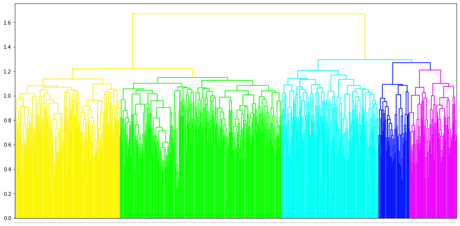Click the 1.2 y-axis tick label
Image resolution: width=460 pixels, height=226 pixels.
click(7, 72)
